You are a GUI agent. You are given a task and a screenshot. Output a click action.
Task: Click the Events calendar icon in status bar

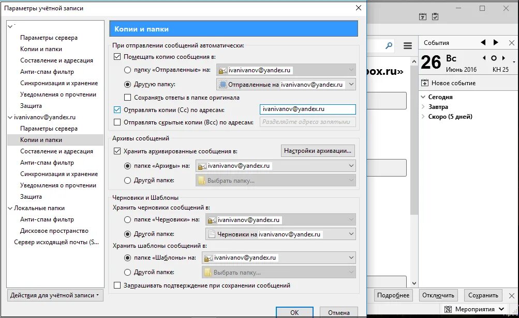click(x=448, y=309)
